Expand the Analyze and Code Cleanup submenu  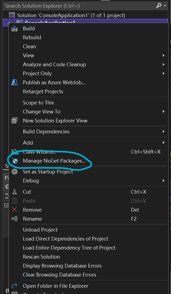163,64
